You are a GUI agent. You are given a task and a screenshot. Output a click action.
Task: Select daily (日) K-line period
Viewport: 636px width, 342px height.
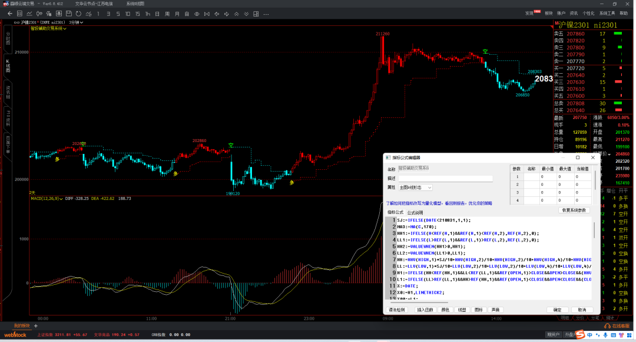click(x=157, y=14)
